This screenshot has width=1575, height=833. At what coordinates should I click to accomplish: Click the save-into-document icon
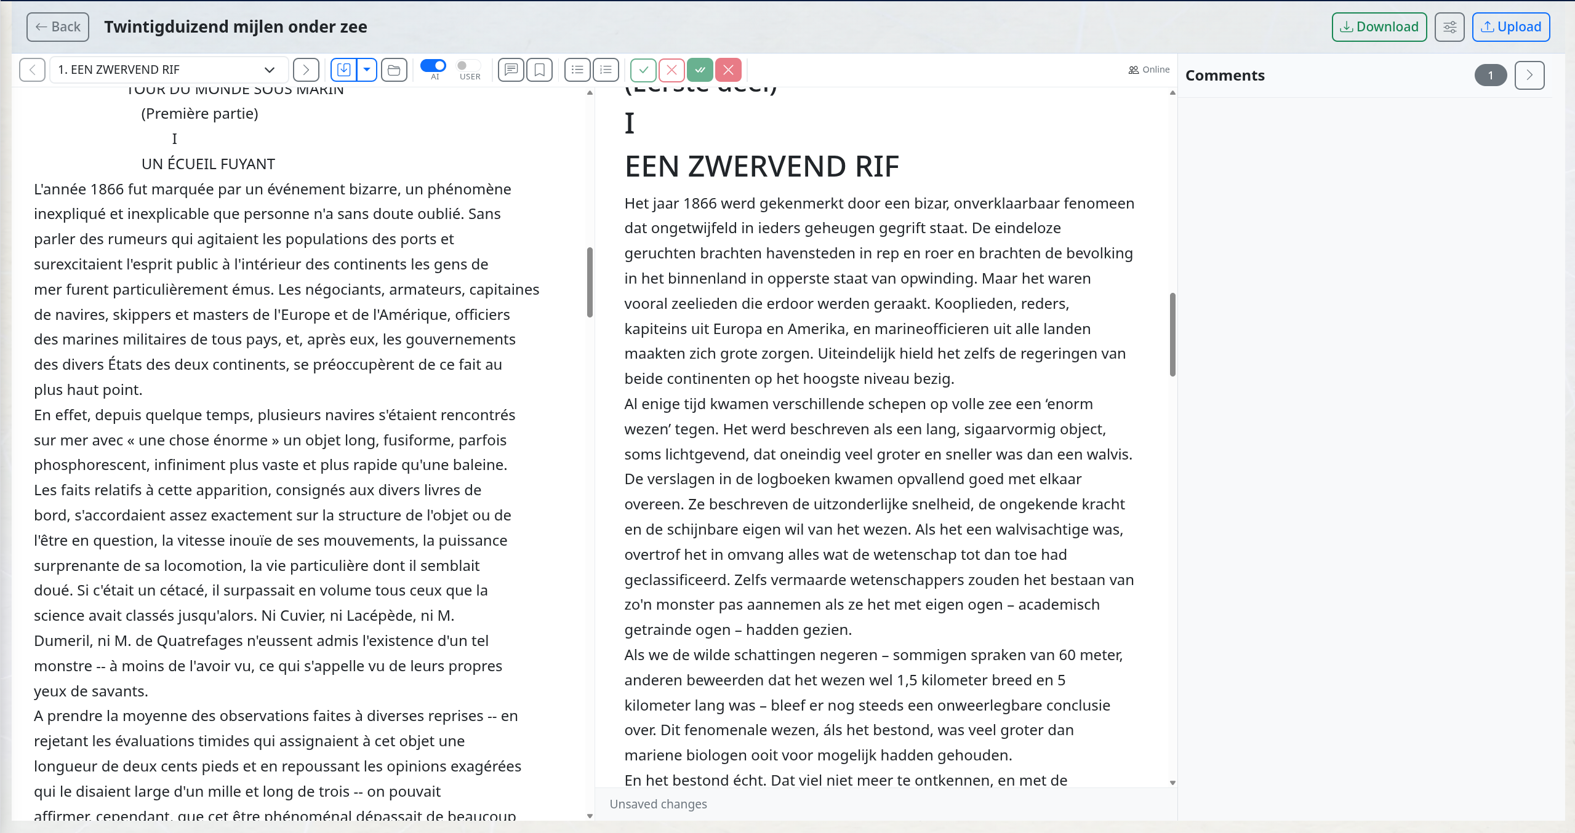pos(344,70)
